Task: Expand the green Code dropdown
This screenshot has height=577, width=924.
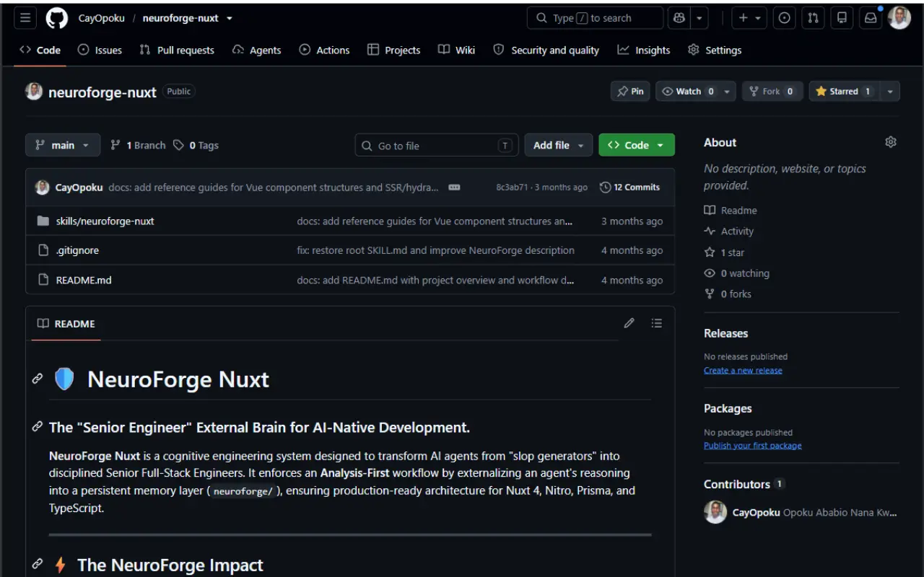Action: click(637, 145)
